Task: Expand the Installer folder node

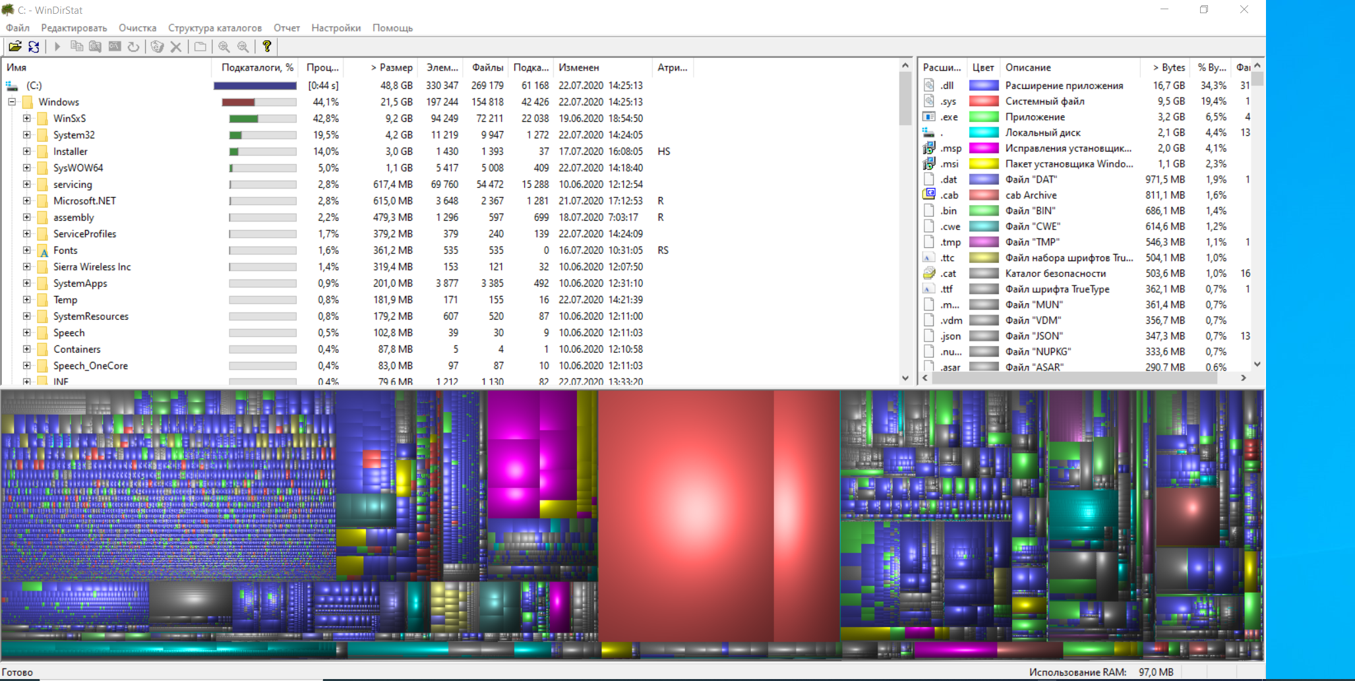Action: click(26, 151)
